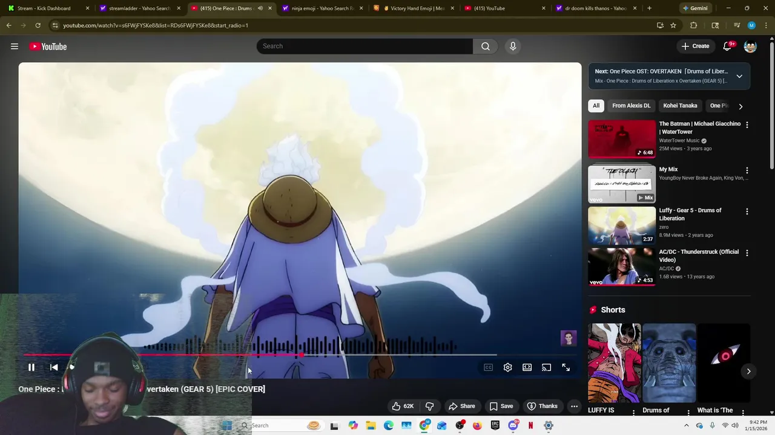Click the address bar URL
The height and width of the screenshot is (435, 775).
tap(156, 25)
